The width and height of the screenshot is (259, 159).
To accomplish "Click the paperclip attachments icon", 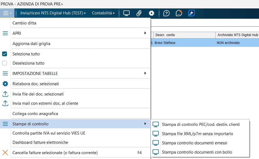I will [139, 13].
